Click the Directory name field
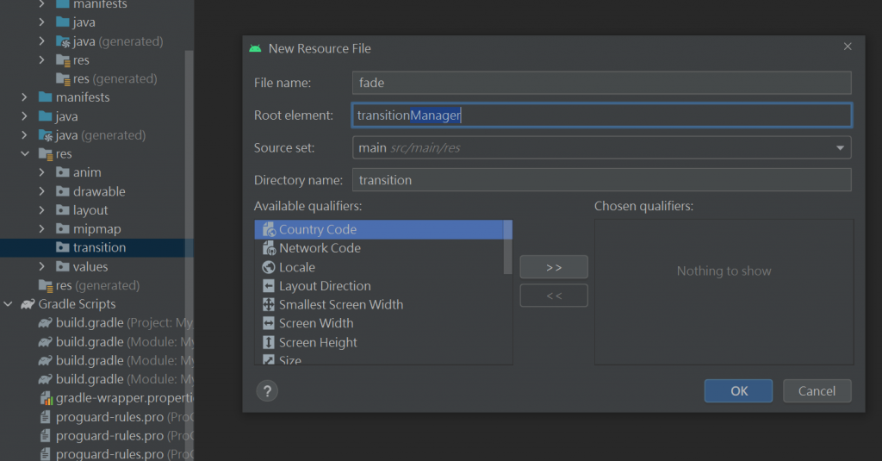The image size is (882, 461). click(x=601, y=180)
